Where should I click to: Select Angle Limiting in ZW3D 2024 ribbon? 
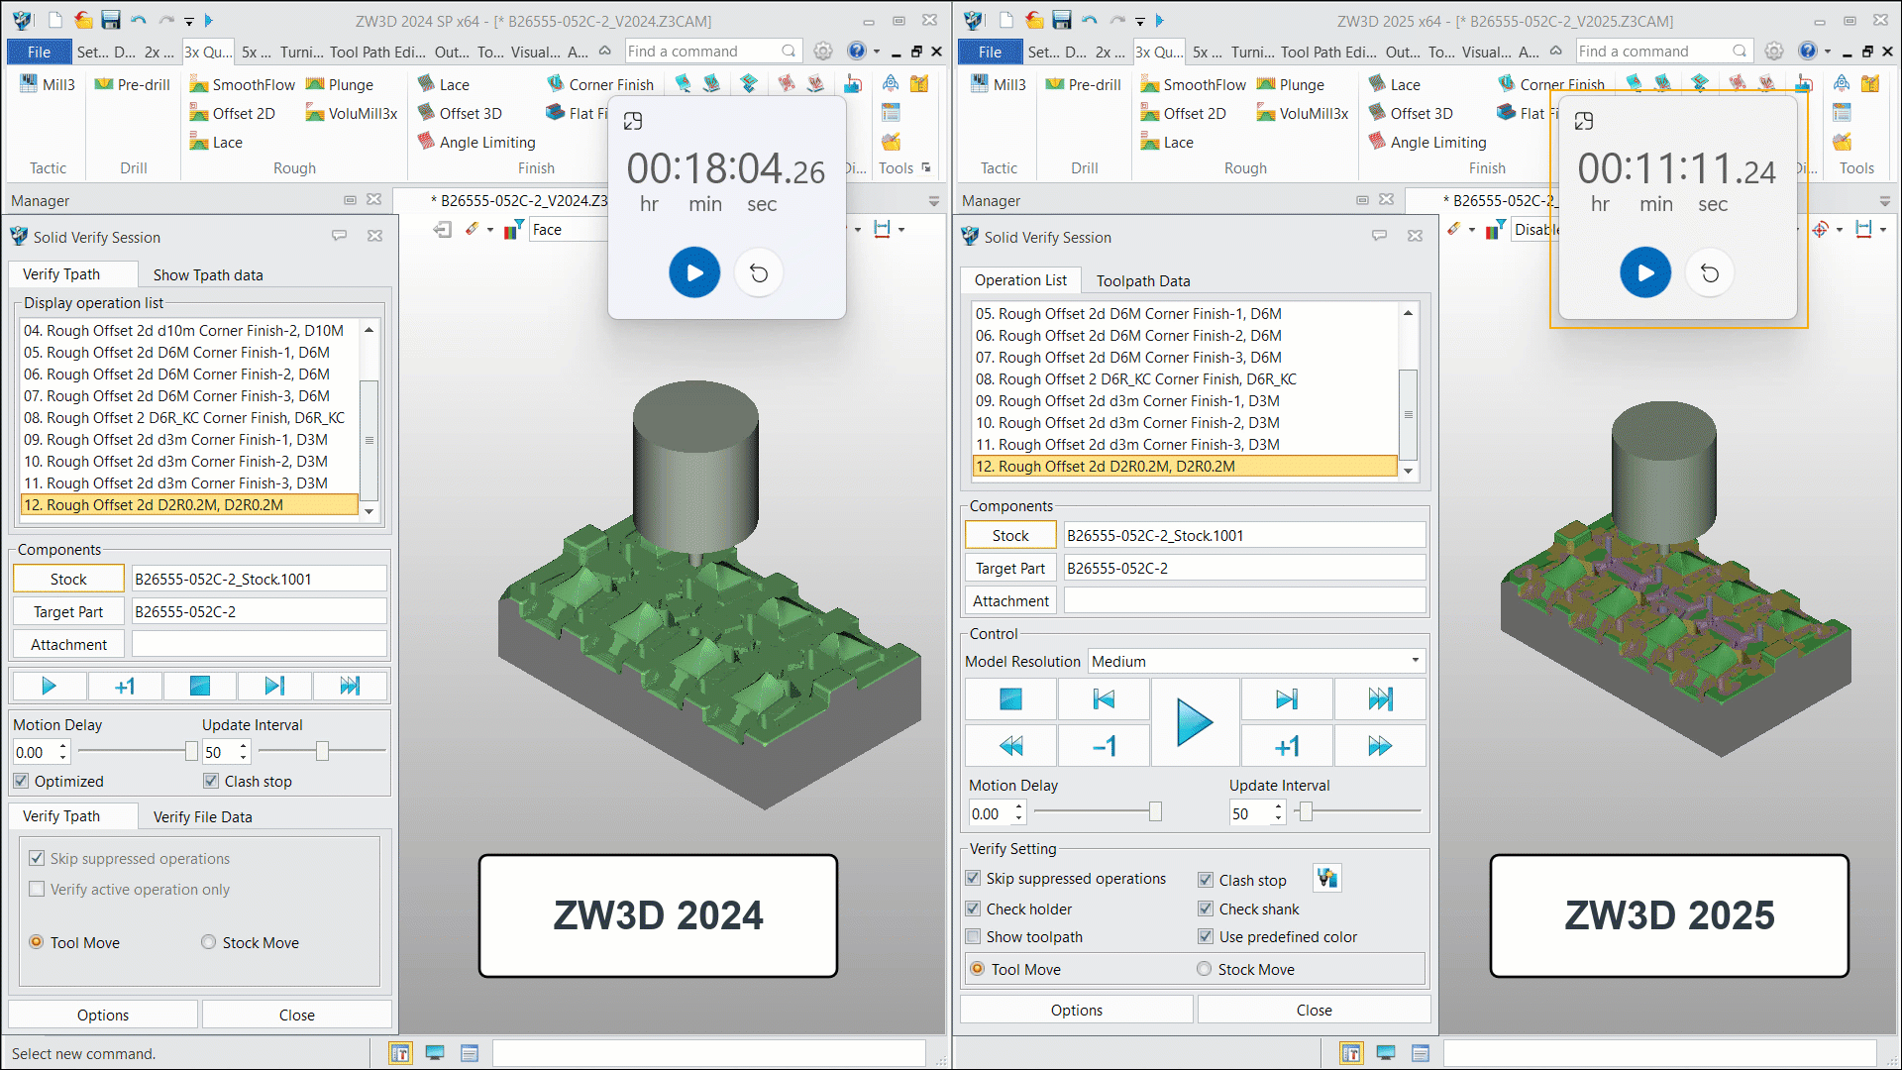[476, 142]
